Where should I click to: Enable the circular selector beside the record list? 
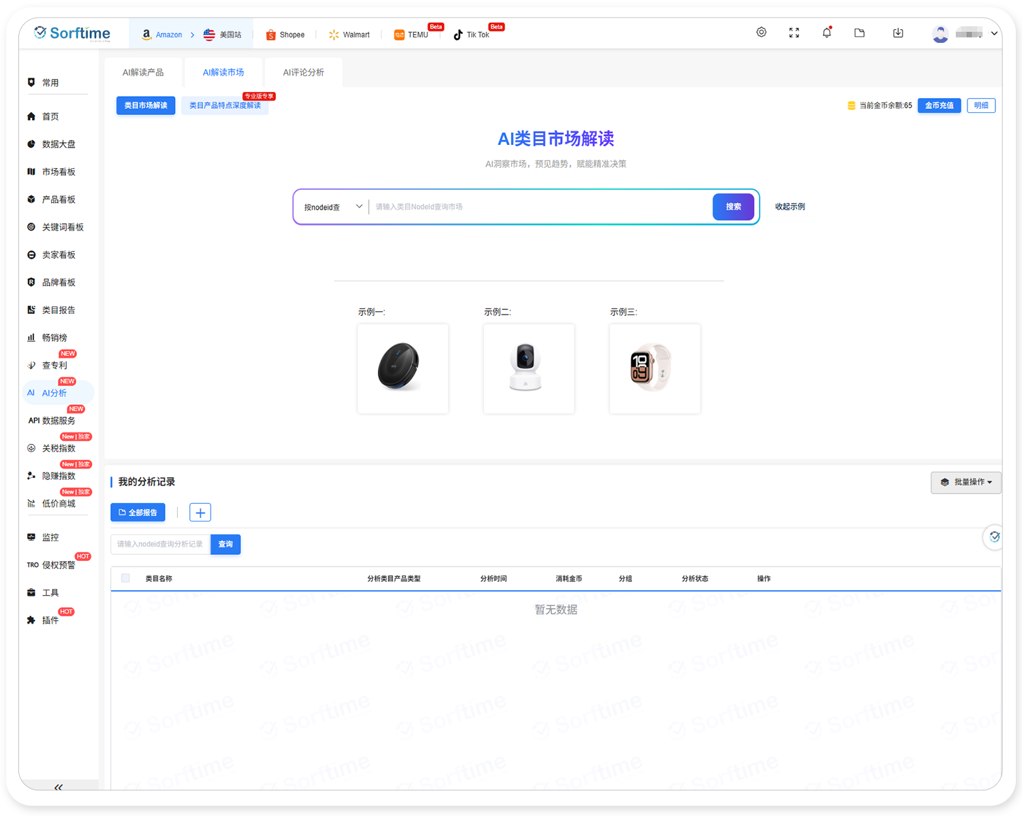(994, 537)
